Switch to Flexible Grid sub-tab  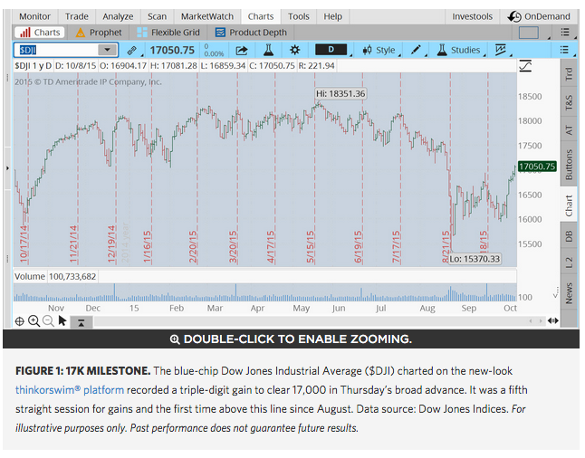point(168,33)
